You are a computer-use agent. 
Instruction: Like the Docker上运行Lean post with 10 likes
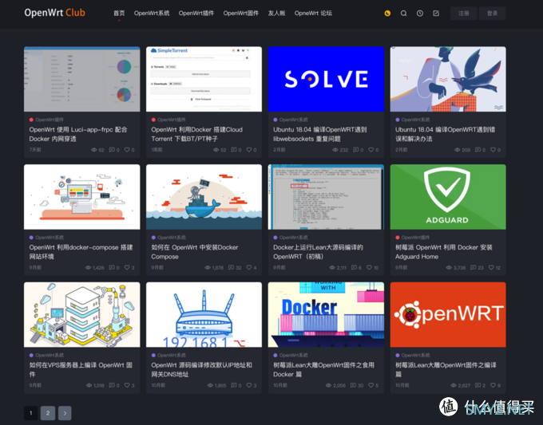coord(369,267)
